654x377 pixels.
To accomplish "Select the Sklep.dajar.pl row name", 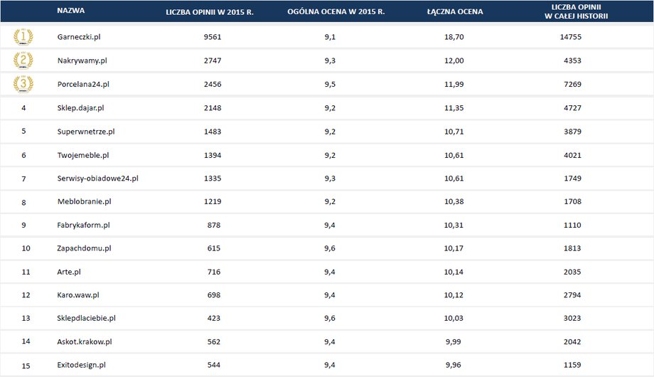I will pyautogui.click(x=80, y=107).
